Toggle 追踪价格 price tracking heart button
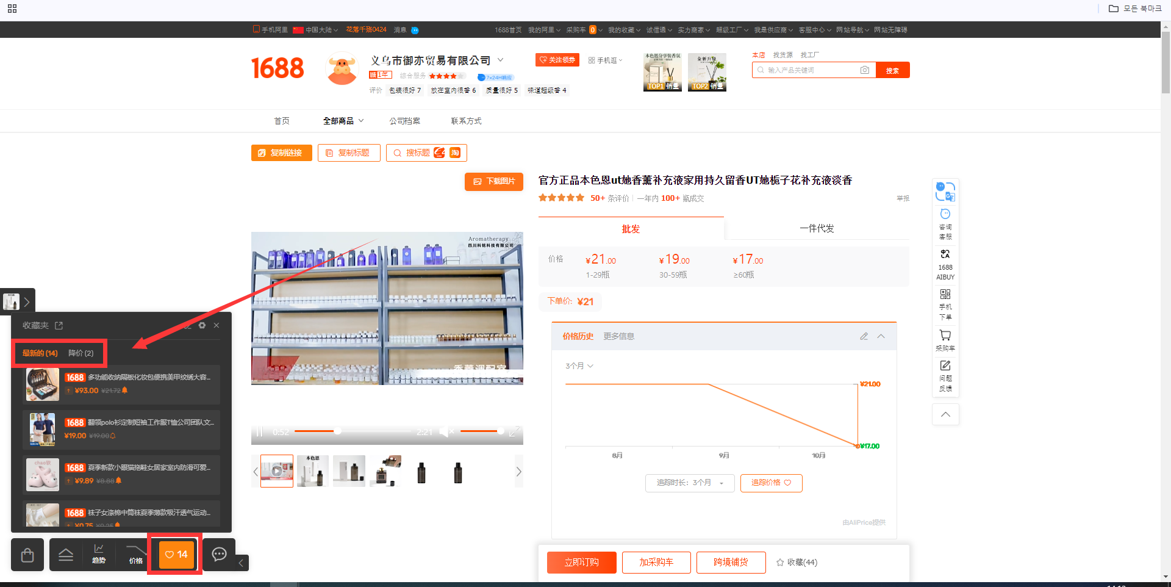 point(771,483)
